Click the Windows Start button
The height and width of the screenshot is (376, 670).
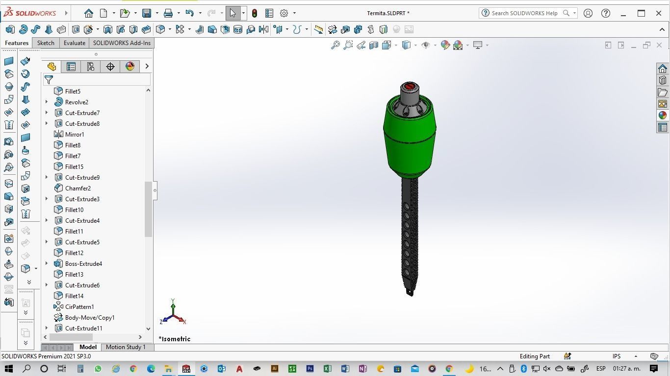coord(8,369)
